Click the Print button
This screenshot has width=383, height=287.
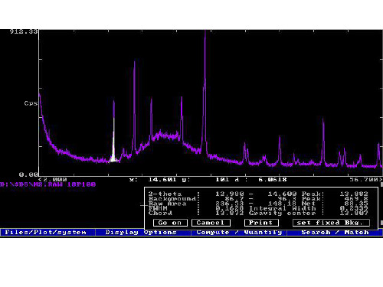pyautogui.click(x=261, y=223)
